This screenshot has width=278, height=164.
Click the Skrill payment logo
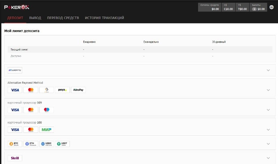[15, 158]
